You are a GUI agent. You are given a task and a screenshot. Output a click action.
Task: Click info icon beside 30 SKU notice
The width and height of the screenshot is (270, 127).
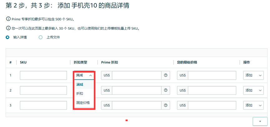coord(8,28)
